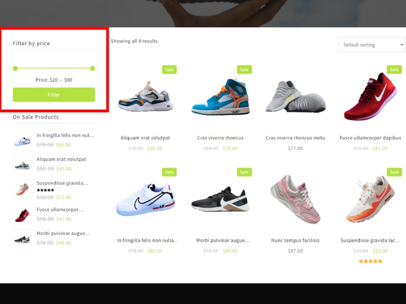Open grid title Nunc tempus facilisis
406x304 pixels.
(x=295, y=240)
